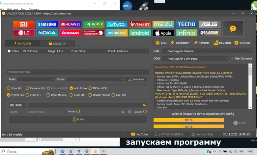Open the DEVMGR device manager
The height and width of the screenshot is (155, 257).
(x=222, y=43)
